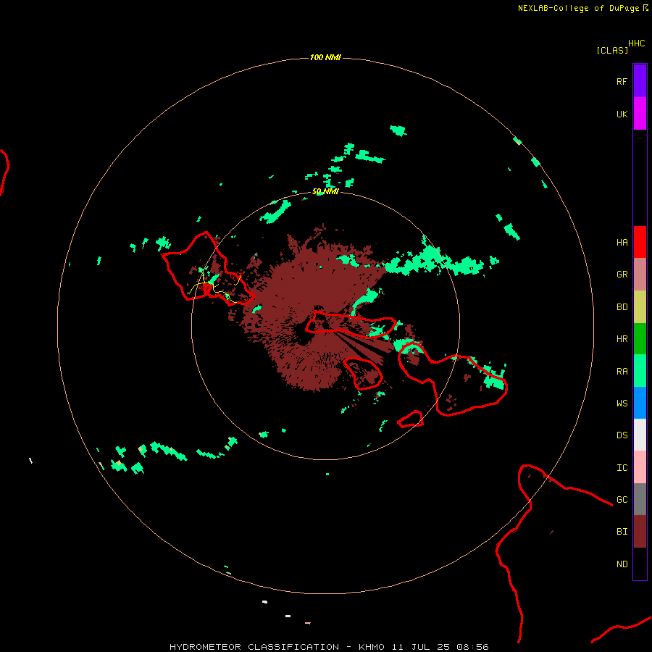Click the UK legend label
Viewport: 652px width, 652px height.
[x=622, y=114]
